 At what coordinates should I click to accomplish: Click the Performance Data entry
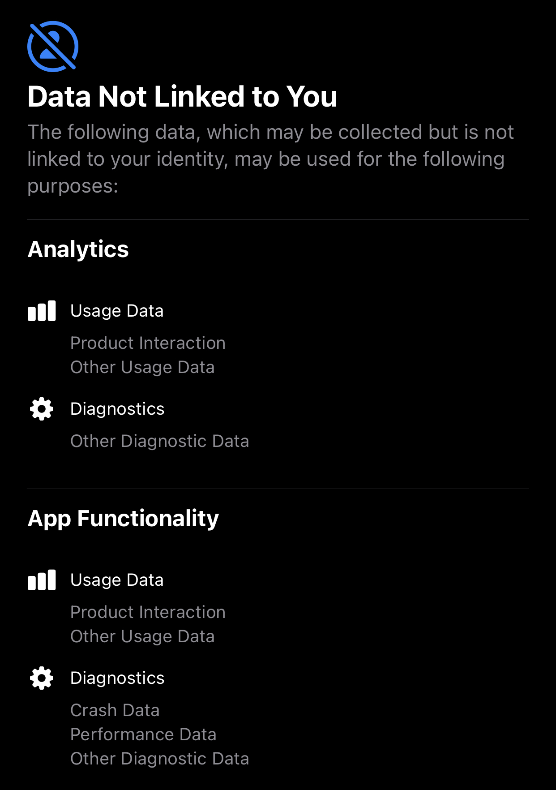(x=143, y=734)
